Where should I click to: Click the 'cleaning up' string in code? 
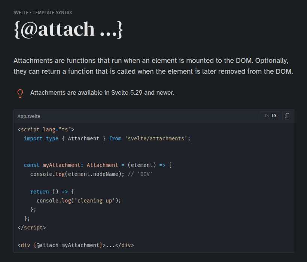coord(95,201)
